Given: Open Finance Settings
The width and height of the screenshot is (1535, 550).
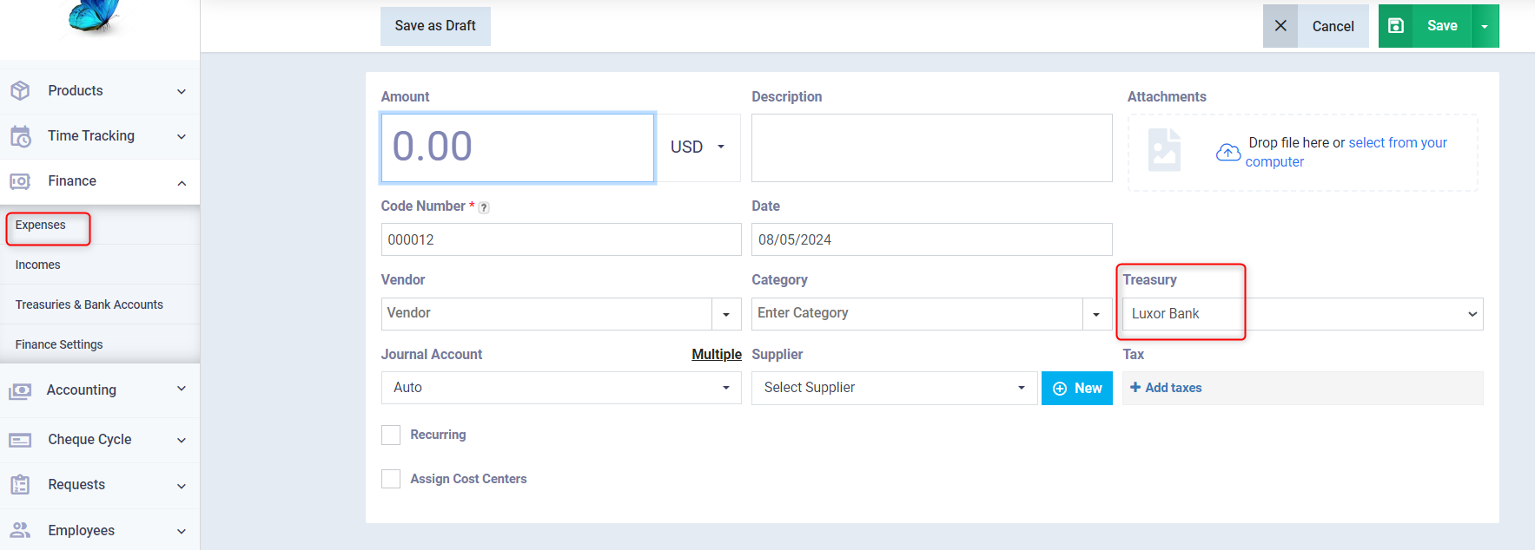Looking at the screenshot, I should pyautogui.click(x=100, y=344).
